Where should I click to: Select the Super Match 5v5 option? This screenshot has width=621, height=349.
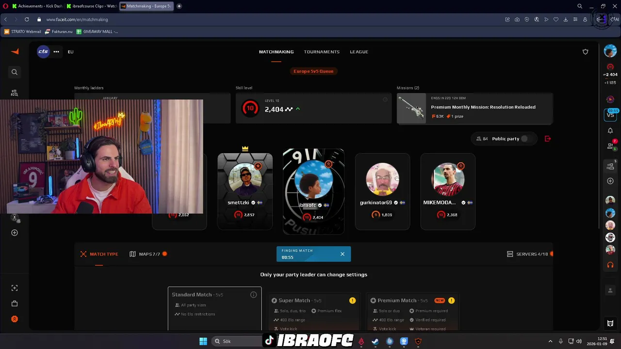pyautogui.click(x=314, y=311)
